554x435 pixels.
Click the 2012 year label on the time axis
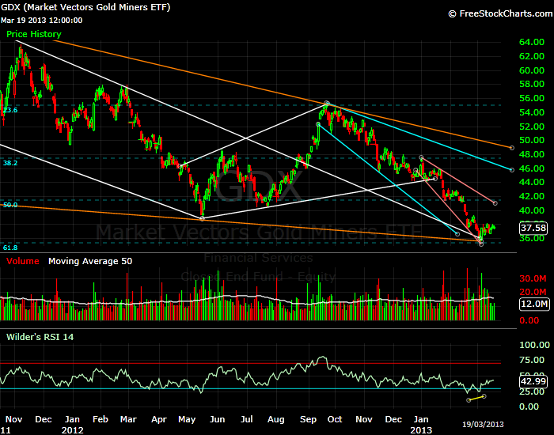pos(73,430)
